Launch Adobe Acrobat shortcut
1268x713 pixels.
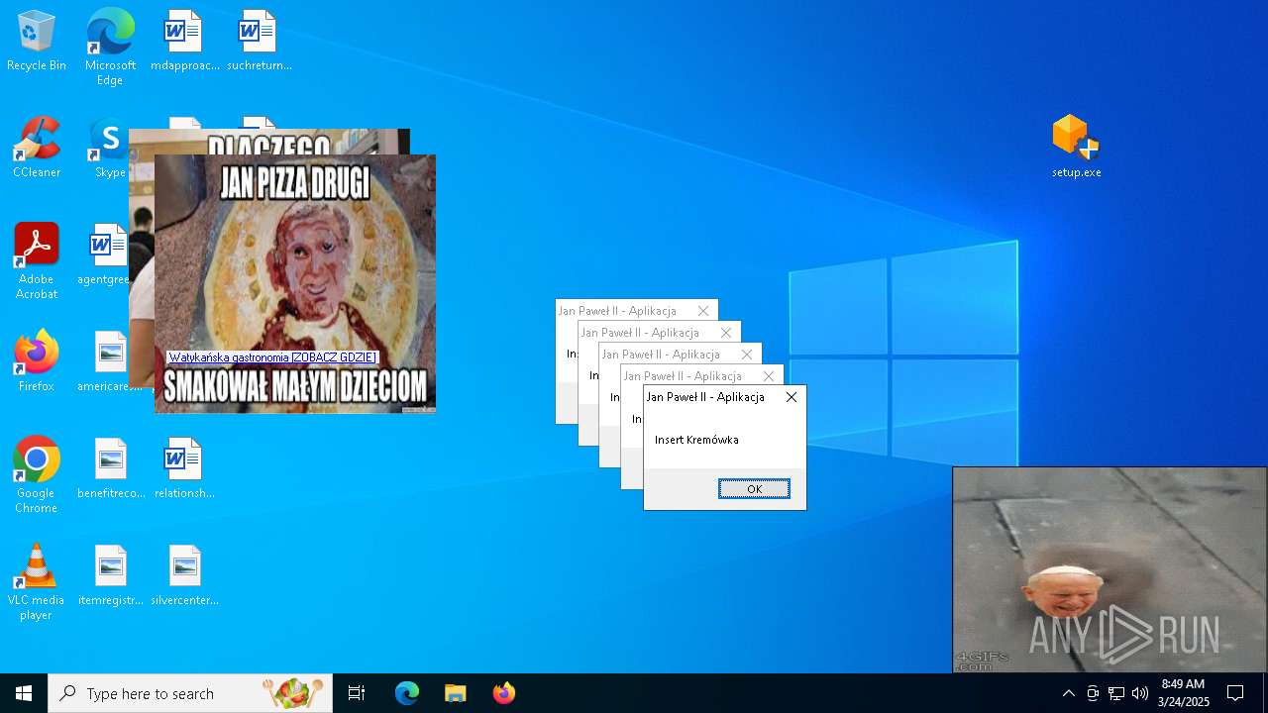tap(37, 261)
